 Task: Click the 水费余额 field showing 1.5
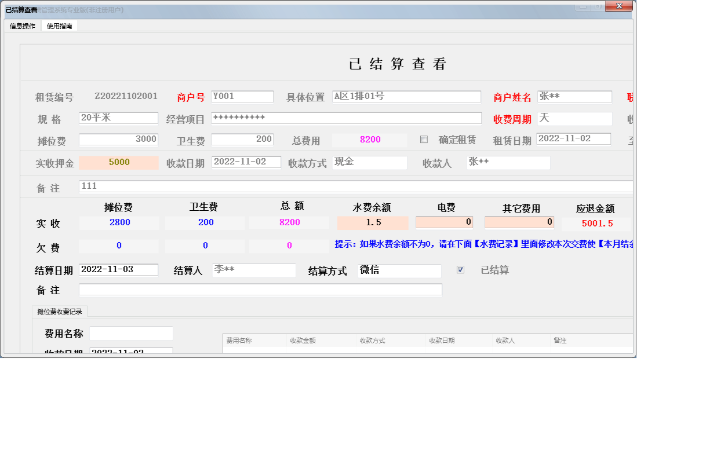[x=373, y=223]
